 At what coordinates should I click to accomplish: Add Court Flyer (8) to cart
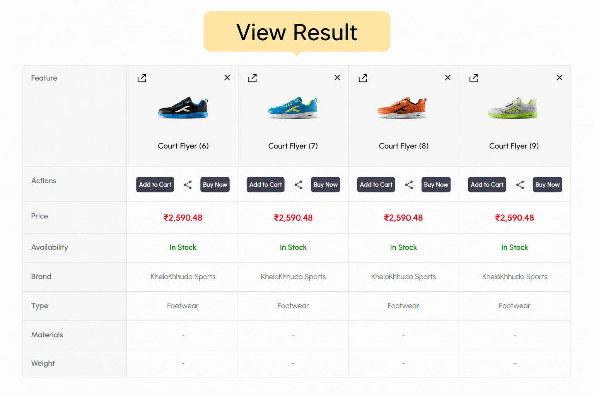(x=376, y=184)
